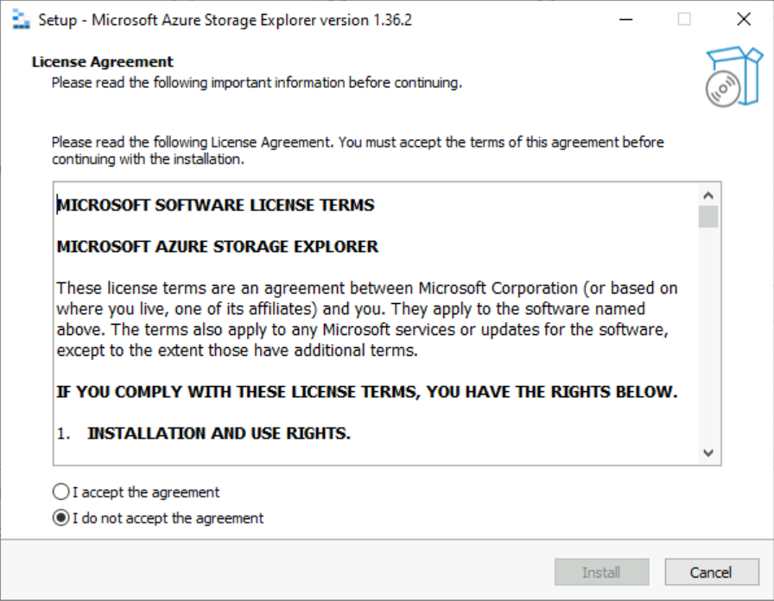
Task: Click the greyed-out maximize window button
Action: 684,19
